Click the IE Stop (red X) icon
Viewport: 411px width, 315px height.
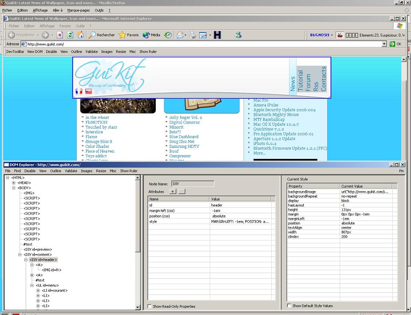60,35
